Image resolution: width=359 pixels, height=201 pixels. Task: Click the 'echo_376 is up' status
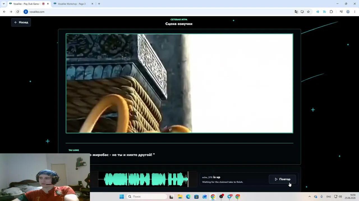[x=211, y=177]
